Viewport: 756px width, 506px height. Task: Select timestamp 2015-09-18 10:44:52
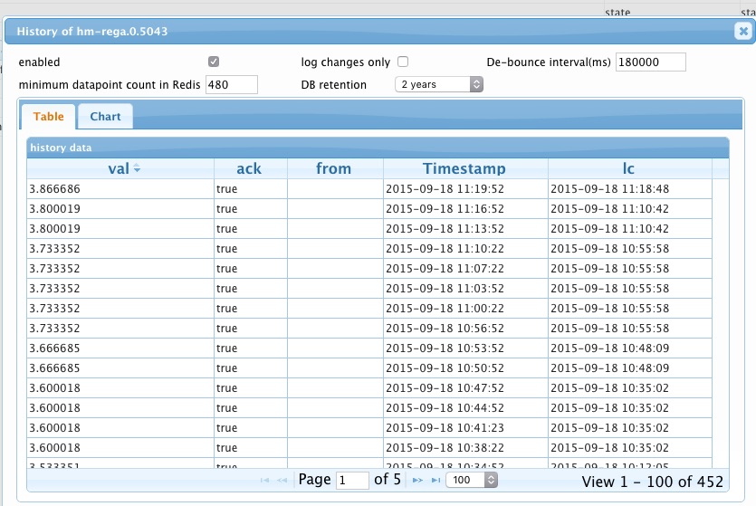coord(465,407)
